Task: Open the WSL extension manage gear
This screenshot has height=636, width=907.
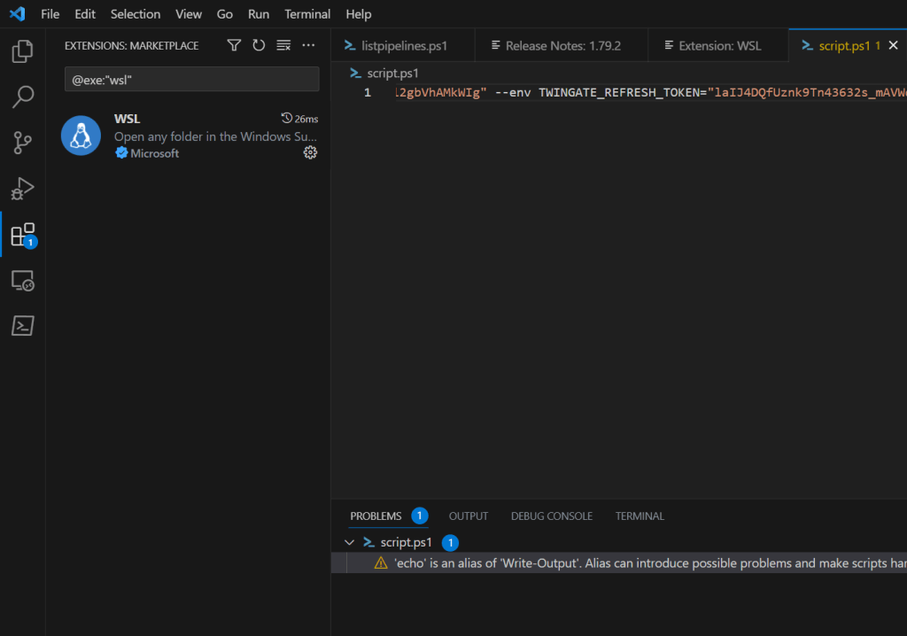Action: point(310,152)
